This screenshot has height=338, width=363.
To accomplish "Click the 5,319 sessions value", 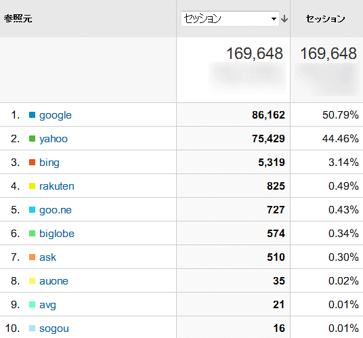I will (x=272, y=163).
